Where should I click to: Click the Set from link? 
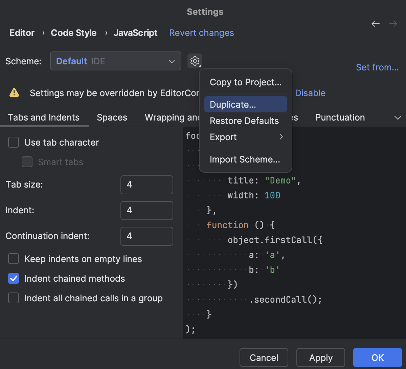click(377, 67)
